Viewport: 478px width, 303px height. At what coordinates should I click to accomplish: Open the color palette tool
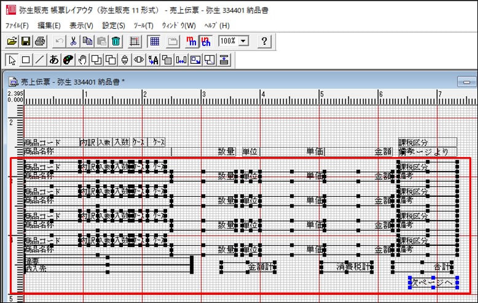(x=68, y=60)
